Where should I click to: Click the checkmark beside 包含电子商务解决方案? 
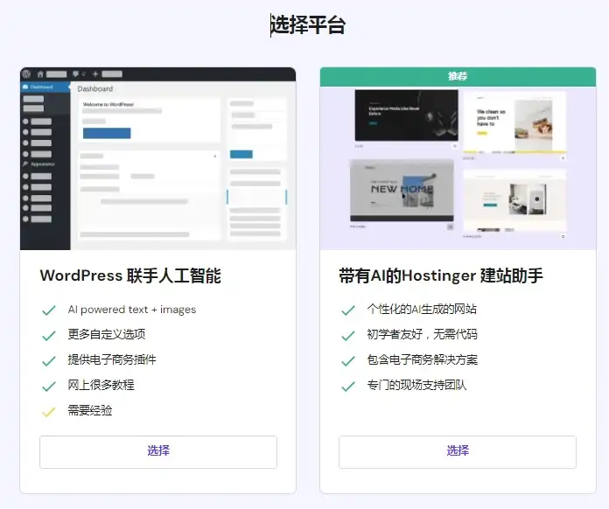coord(348,360)
